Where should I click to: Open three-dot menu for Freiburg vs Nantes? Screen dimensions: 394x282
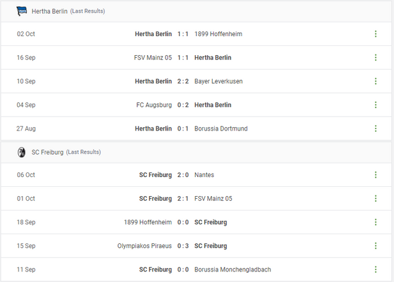pyautogui.click(x=376, y=175)
